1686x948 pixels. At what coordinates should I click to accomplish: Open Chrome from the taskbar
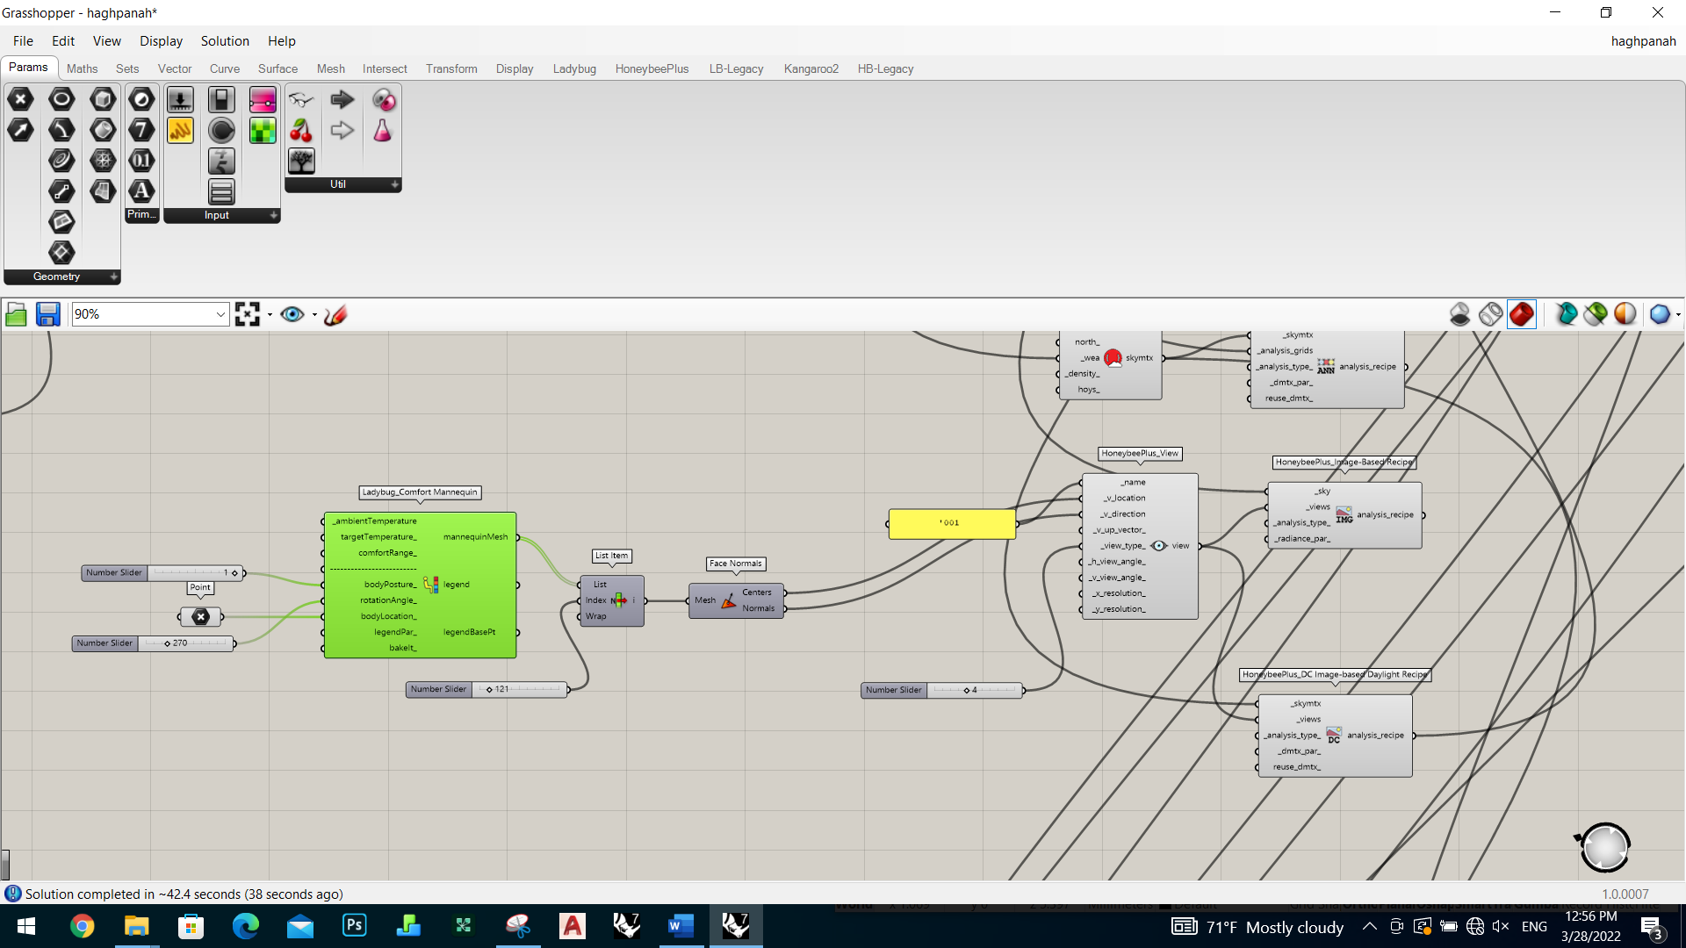(x=82, y=926)
